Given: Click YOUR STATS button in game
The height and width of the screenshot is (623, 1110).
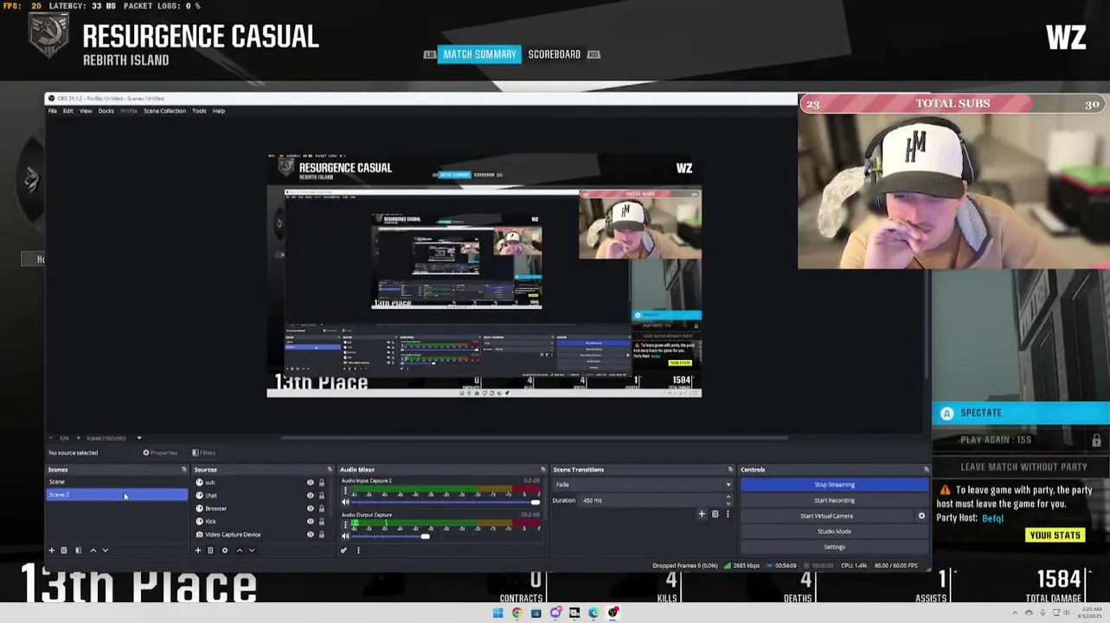Looking at the screenshot, I should 1055,536.
